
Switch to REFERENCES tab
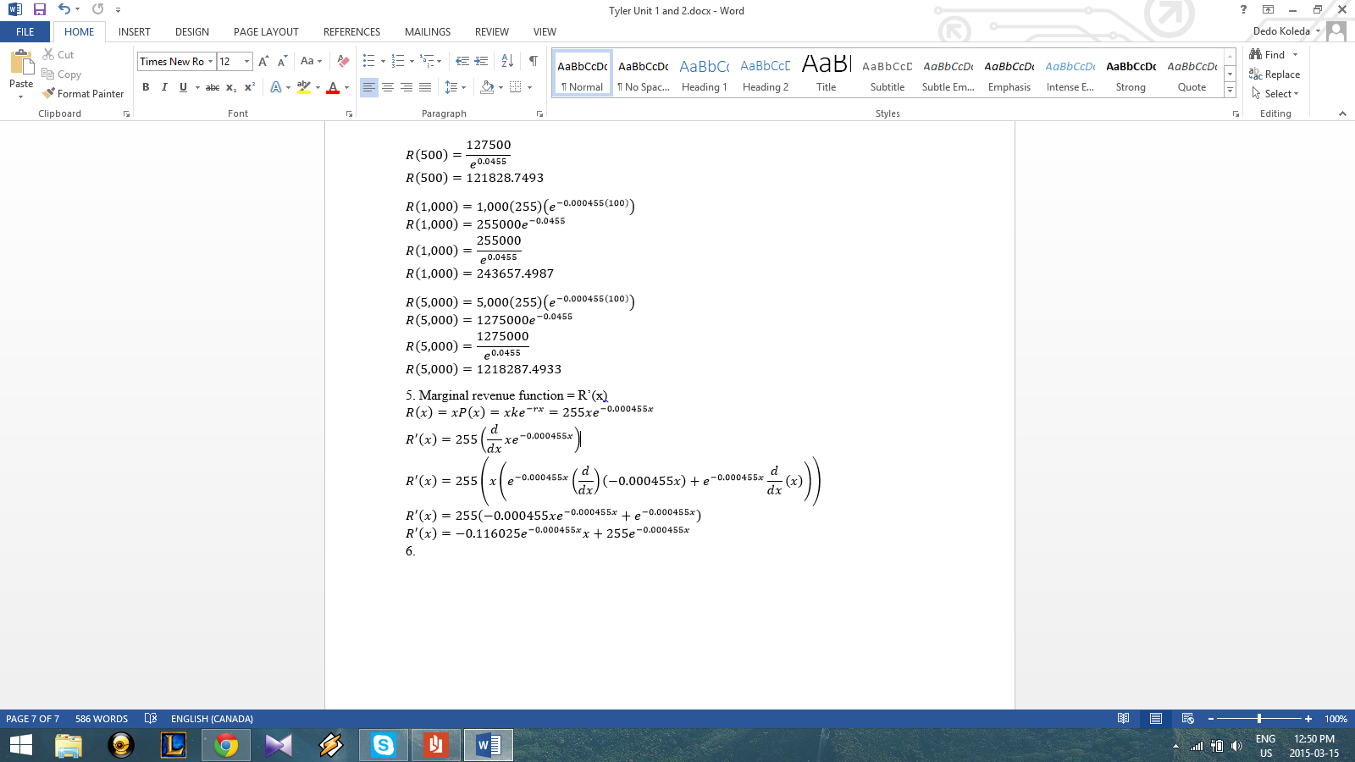point(351,31)
